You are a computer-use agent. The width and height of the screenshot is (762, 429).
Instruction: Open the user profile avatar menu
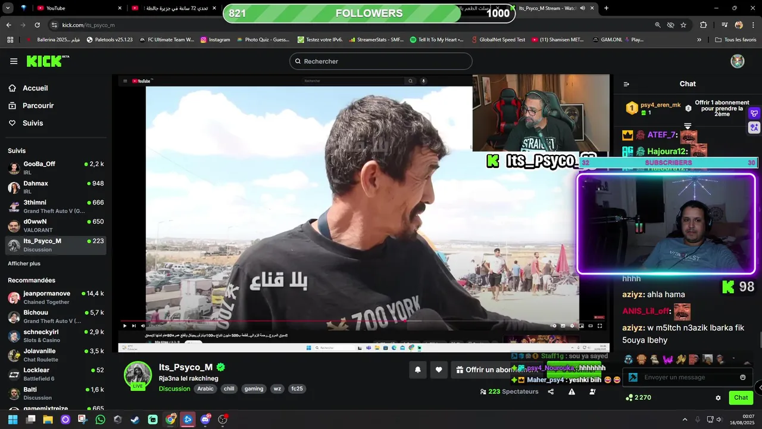click(x=738, y=61)
